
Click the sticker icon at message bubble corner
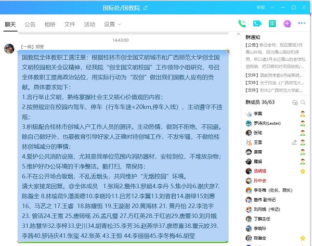(x=228, y=52)
